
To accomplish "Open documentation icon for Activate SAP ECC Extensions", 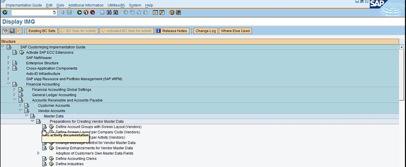I will pyautogui.click(x=15, y=53).
